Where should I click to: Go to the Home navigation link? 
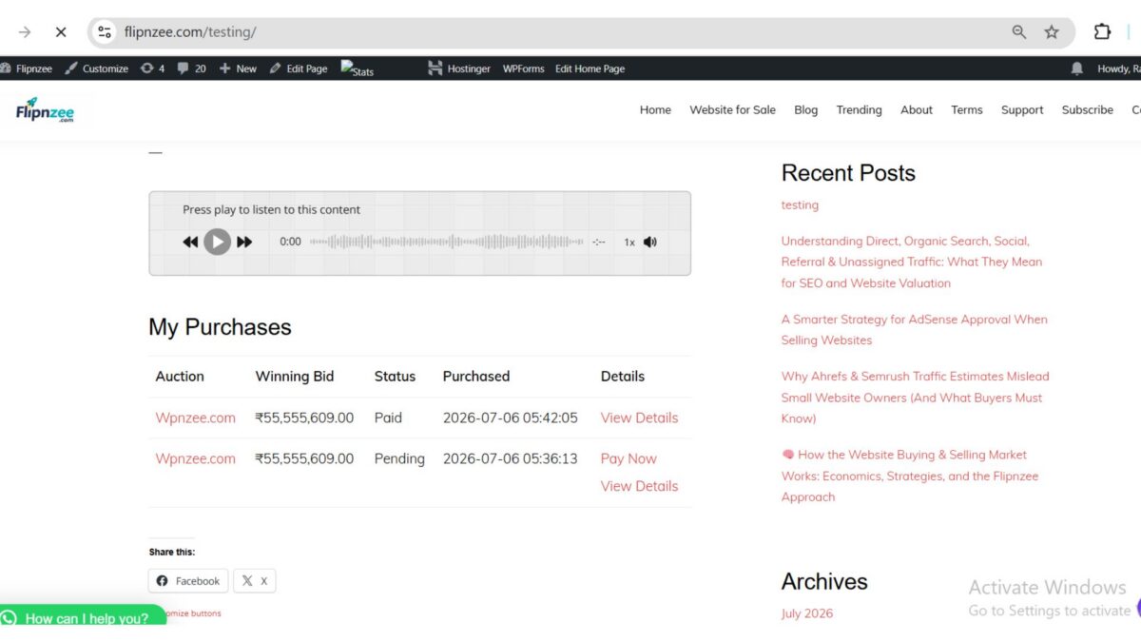point(655,110)
